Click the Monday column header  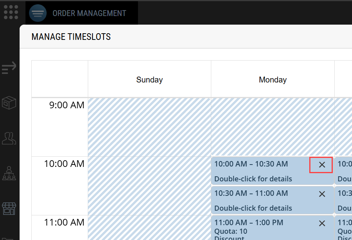pyautogui.click(x=272, y=80)
